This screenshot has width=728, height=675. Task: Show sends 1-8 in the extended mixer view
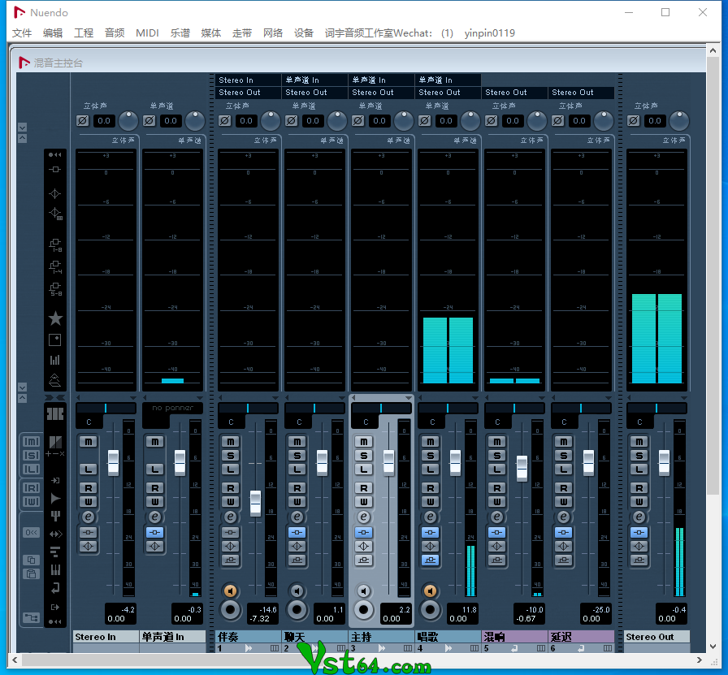pyautogui.click(x=55, y=245)
